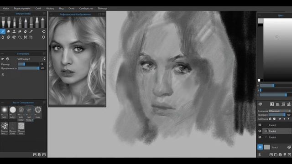Viewport: 292px width, 164px height.
Task: Expand the Tools panel options corner
Action: [x=44, y=13]
